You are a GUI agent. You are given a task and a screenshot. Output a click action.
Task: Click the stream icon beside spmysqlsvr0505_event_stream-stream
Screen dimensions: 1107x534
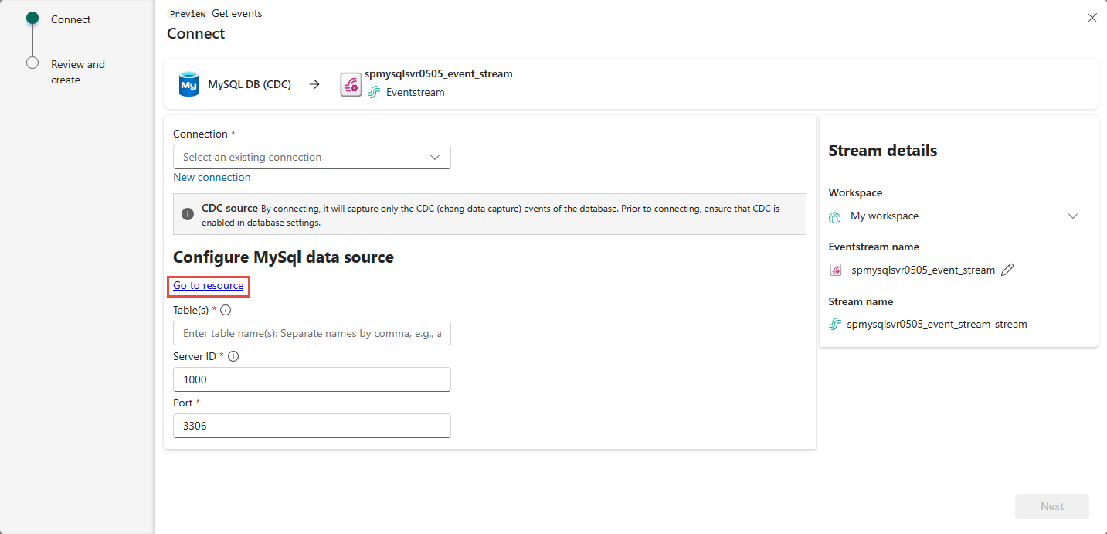pos(835,324)
